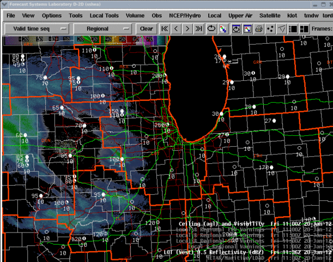Step forward one frame
333x262 pixels.
click(188, 28)
